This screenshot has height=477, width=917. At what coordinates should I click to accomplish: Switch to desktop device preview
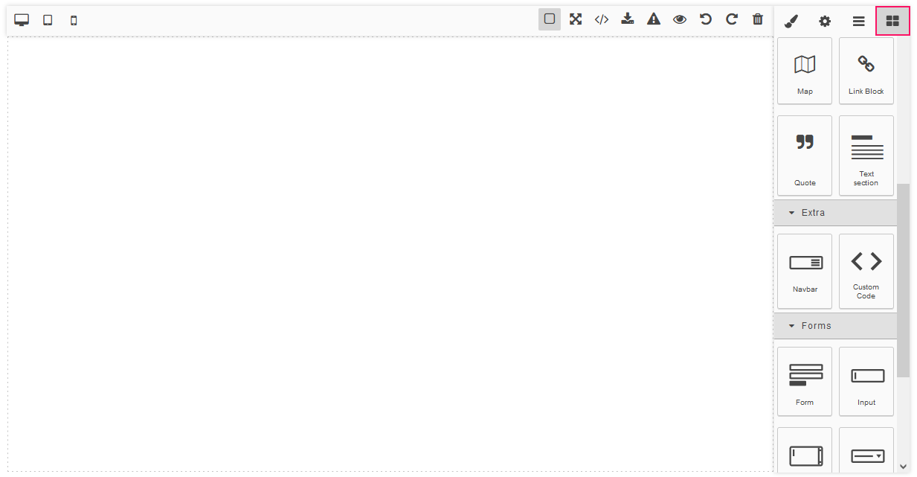(x=22, y=20)
